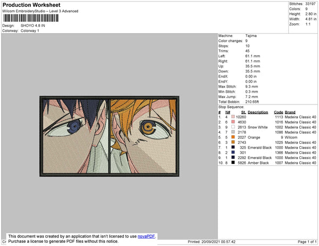Viewport: 319px width, 246px height.
Task: Click the 'Code' column header
Action: 279,112
